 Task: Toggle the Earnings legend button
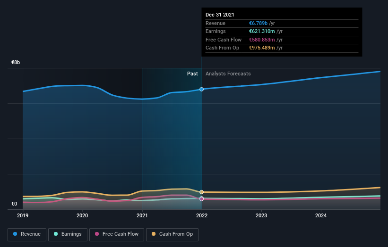pyautogui.click(x=68, y=234)
